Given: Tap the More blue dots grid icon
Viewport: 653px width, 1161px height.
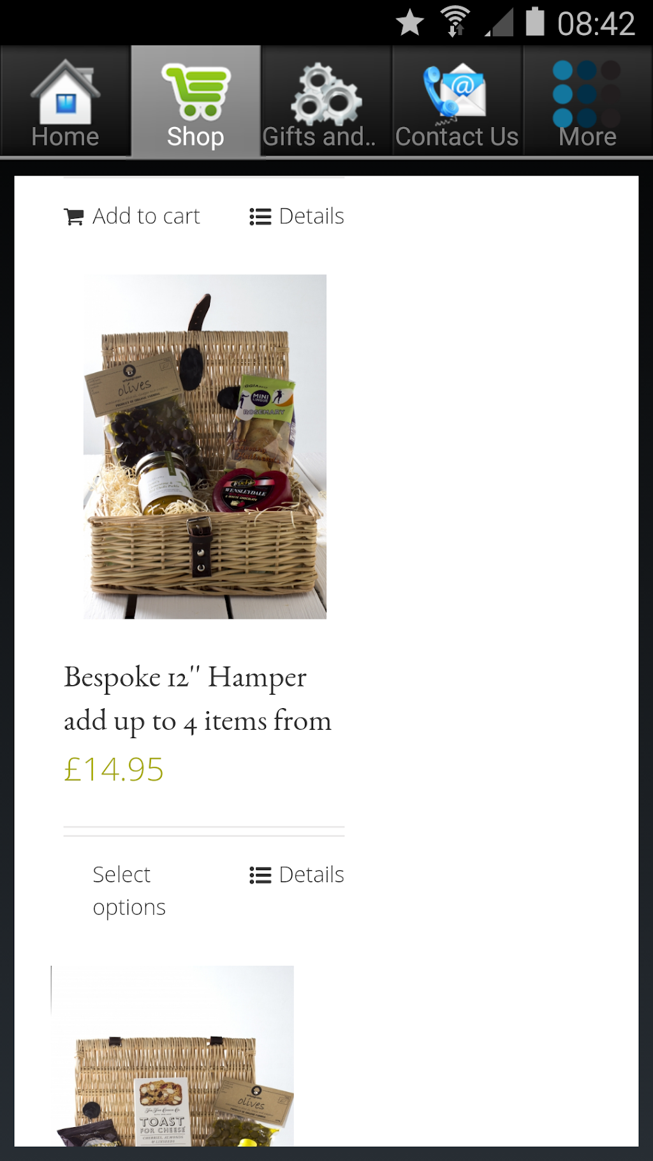Looking at the screenshot, I should pyautogui.click(x=587, y=93).
